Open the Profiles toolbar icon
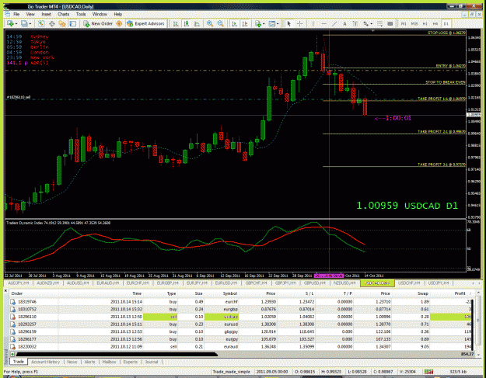The width and height of the screenshot is (486, 378). click(x=24, y=23)
